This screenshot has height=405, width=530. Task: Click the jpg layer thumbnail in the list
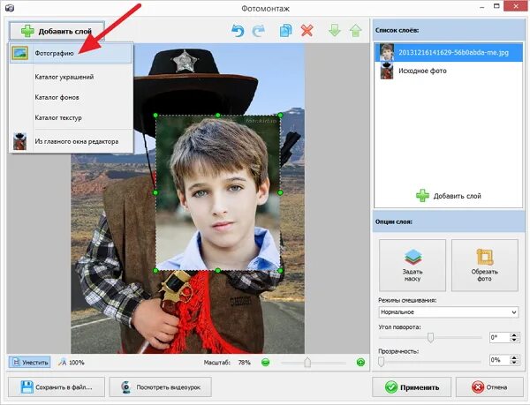[x=387, y=52]
